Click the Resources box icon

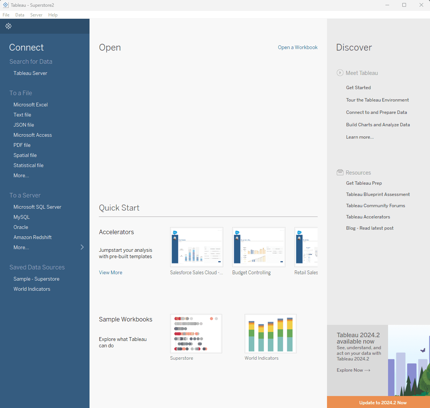(x=340, y=172)
